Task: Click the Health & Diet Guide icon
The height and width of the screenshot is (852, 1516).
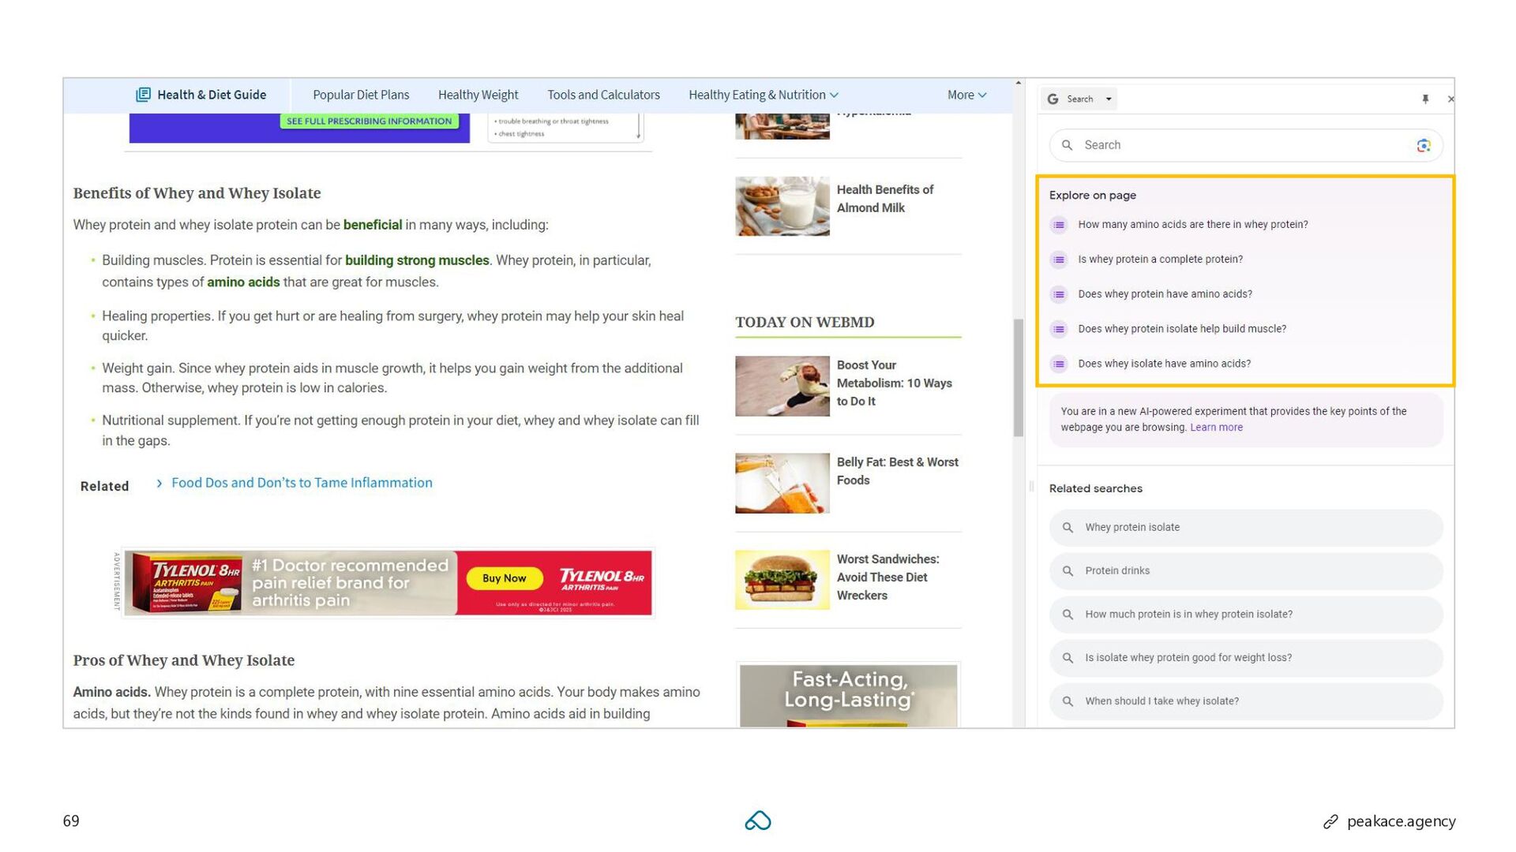Action: click(143, 95)
